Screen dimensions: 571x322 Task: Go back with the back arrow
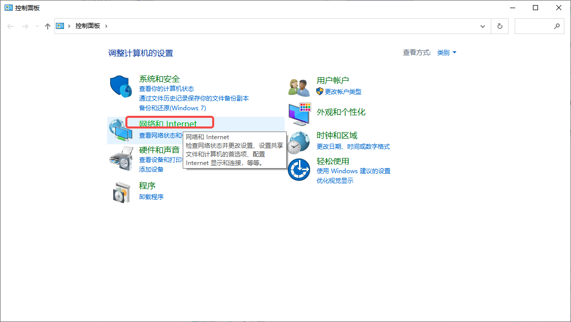coord(10,26)
